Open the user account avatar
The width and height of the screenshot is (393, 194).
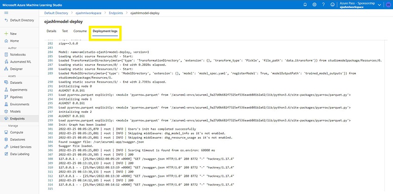pos(389,5)
